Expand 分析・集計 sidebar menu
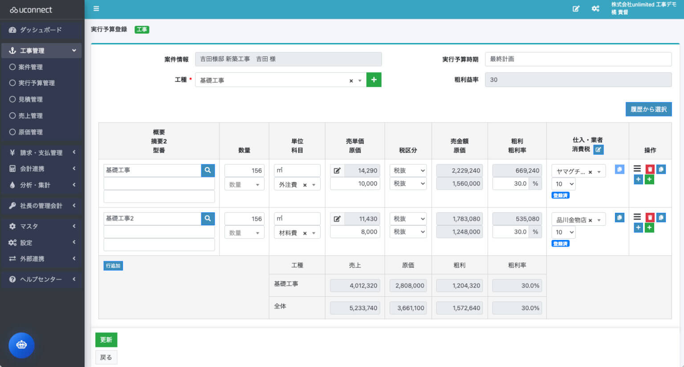684x367 pixels. point(41,185)
